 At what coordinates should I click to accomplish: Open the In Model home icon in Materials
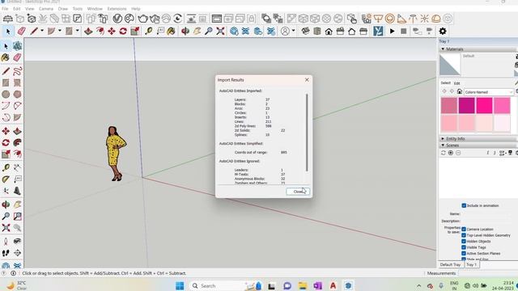coord(460,91)
